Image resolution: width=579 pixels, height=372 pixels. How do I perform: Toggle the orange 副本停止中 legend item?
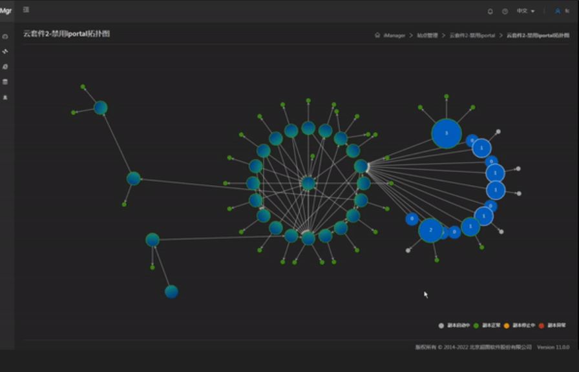525,326
